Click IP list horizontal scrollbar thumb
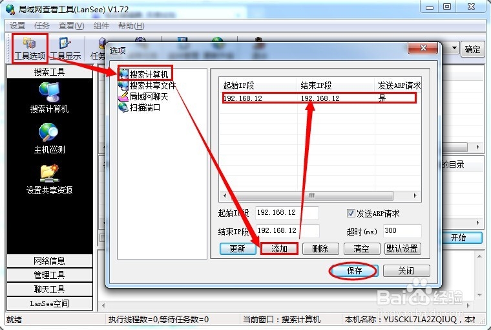The image size is (491, 330). pyautogui.click(x=312, y=196)
